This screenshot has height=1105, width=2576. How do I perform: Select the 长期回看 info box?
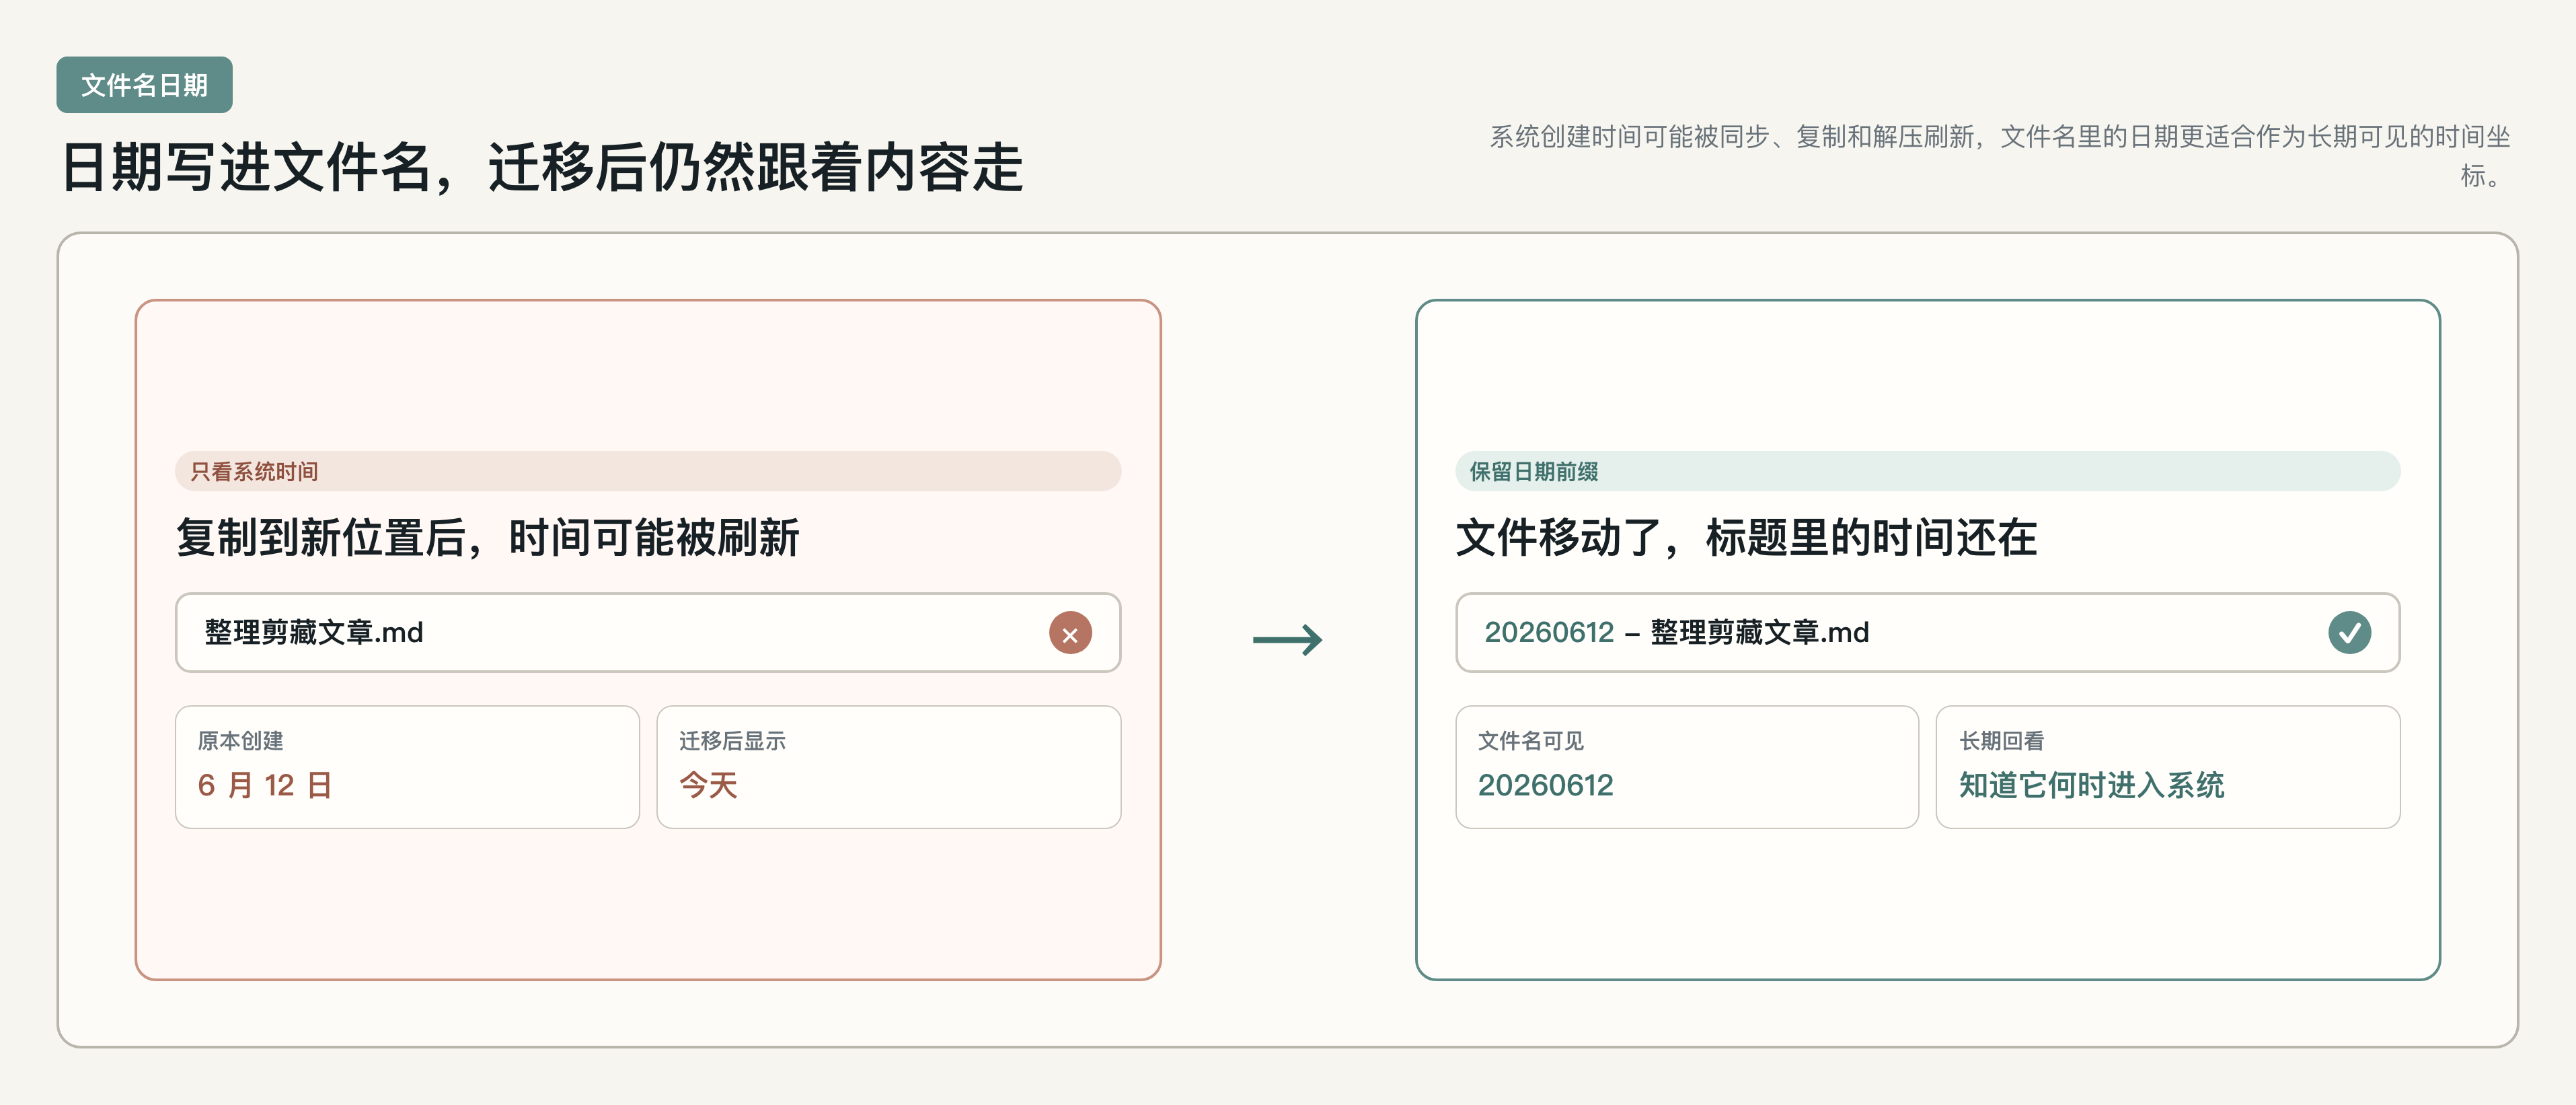pos(2168,767)
